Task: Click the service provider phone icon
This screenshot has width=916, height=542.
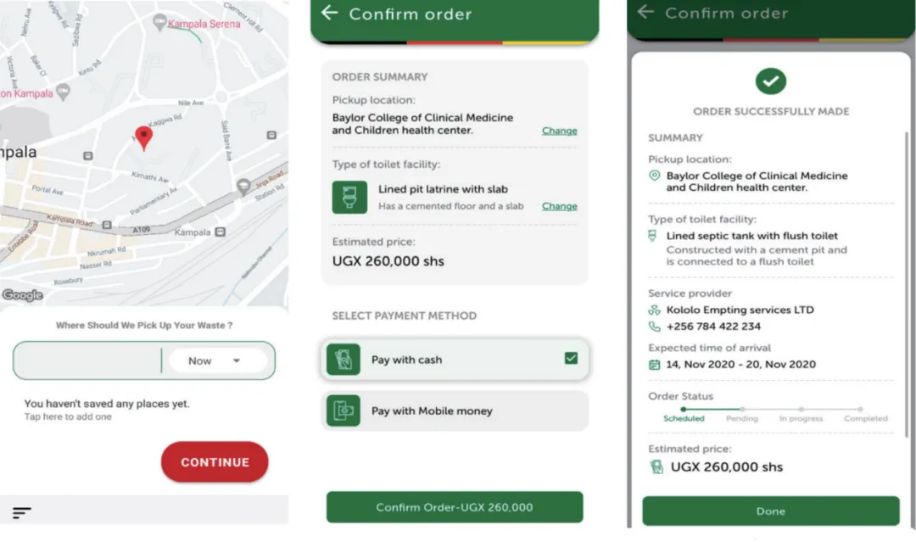Action: point(654,326)
